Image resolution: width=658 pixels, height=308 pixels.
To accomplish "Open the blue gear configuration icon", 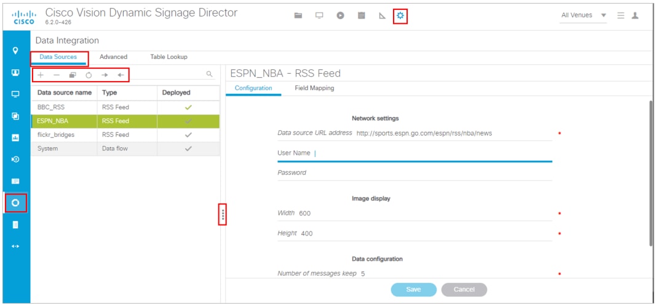I will coord(400,16).
